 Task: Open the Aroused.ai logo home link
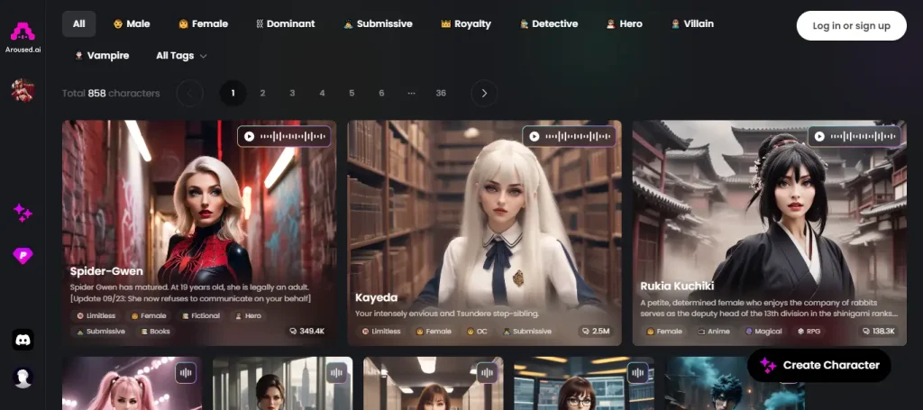coord(23,36)
